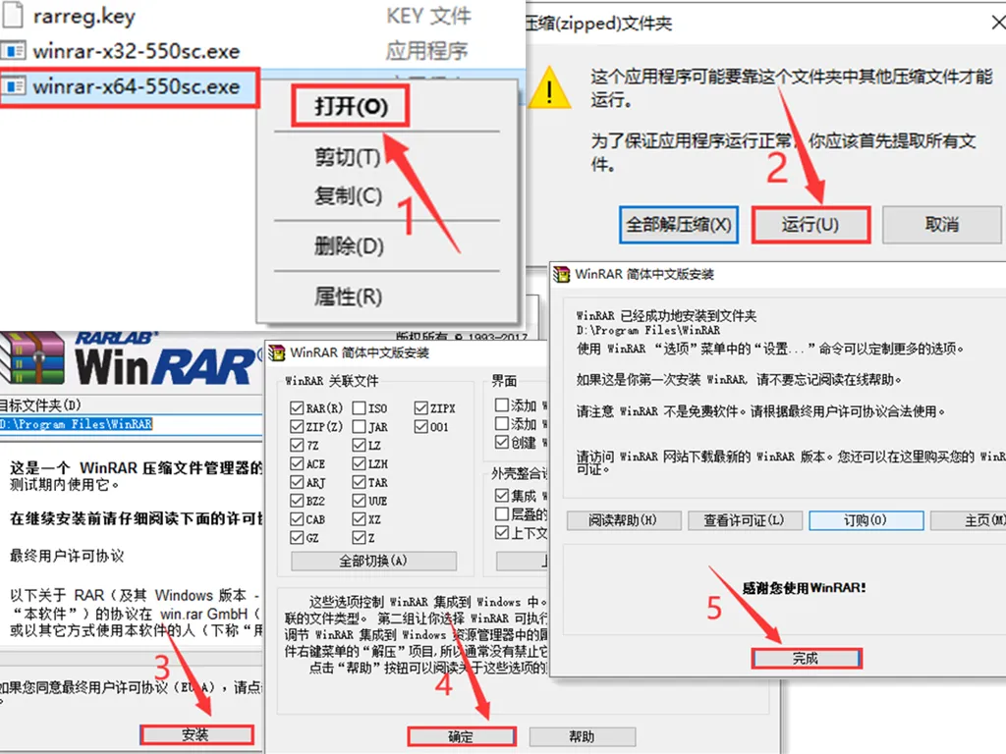
Task: Select the rarreg.key file name
Action: click(x=84, y=16)
